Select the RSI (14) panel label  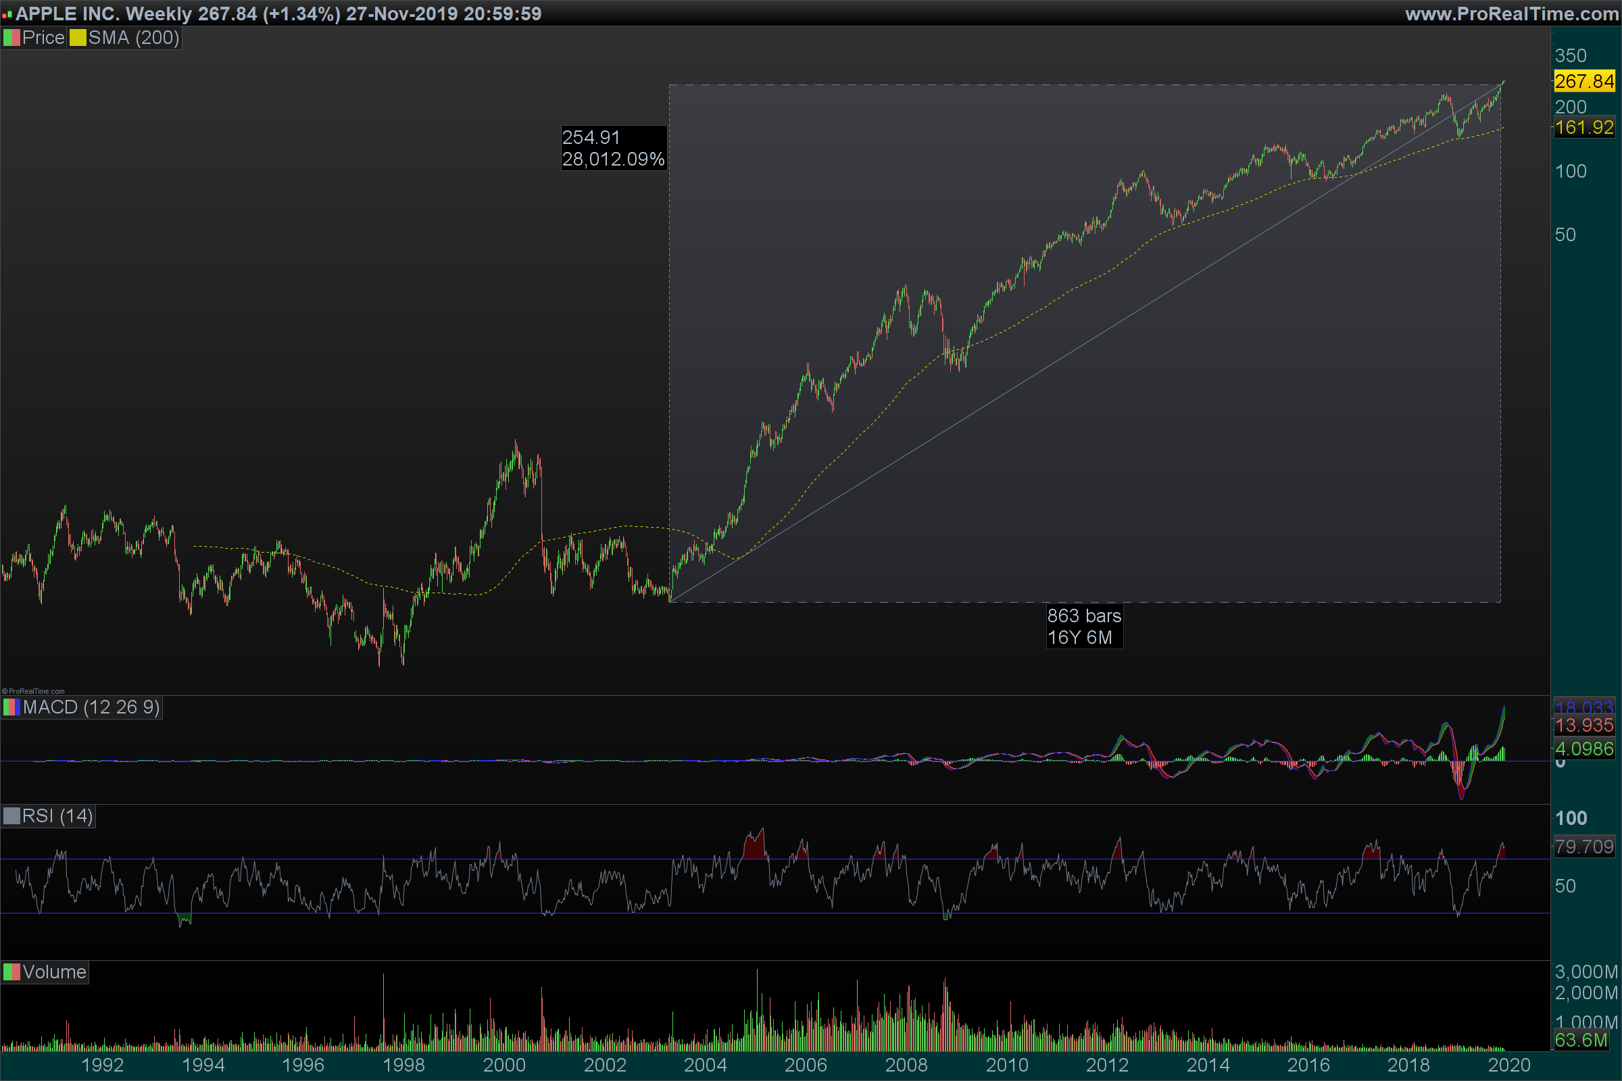[57, 816]
